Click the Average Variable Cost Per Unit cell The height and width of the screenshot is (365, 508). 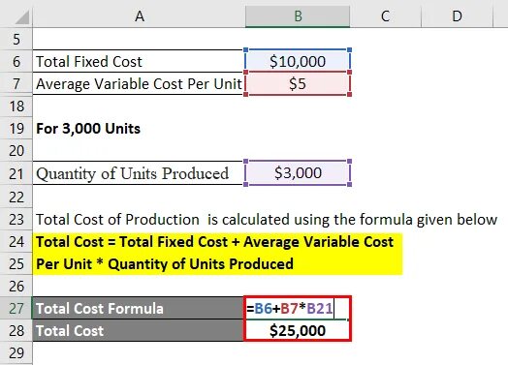coord(139,84)
